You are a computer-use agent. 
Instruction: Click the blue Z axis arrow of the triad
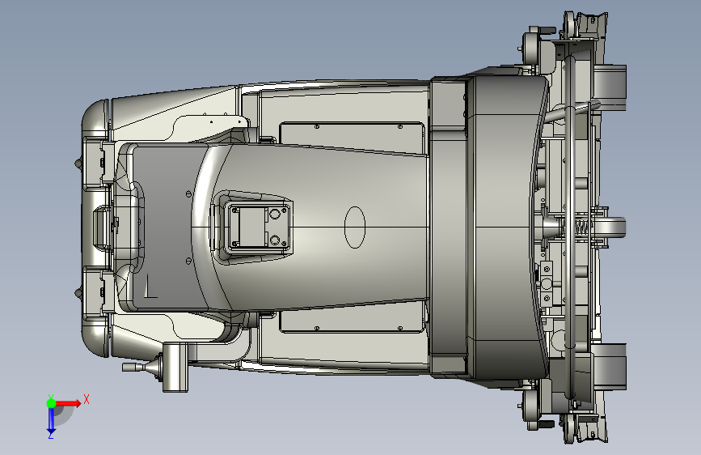tap(51, 420)
